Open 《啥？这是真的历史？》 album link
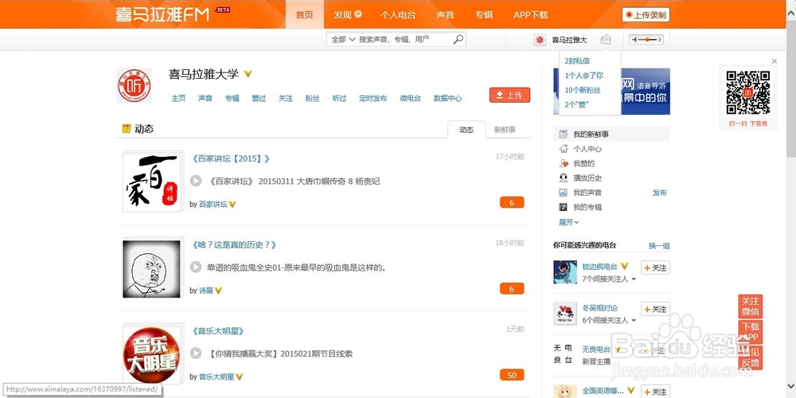Screen dimensions: 796x398 point(234,245)
